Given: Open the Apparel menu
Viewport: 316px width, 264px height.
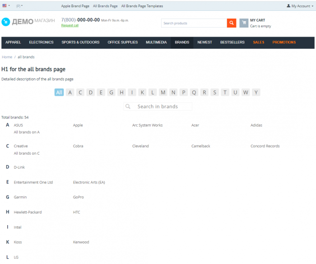Looking at the screenshot, I should (x=13, y=42).
